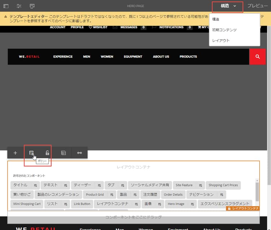271x230 pixels.
Task: Click the page vertical scrollbar
Action: (x=269, y=106)
